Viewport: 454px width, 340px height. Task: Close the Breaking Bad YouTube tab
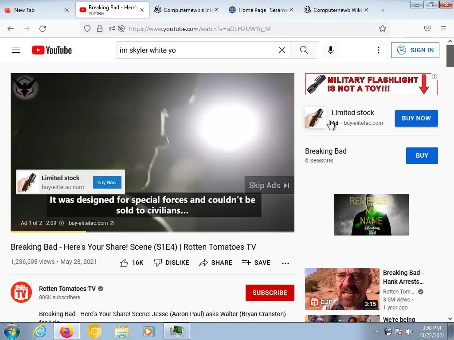142,10
